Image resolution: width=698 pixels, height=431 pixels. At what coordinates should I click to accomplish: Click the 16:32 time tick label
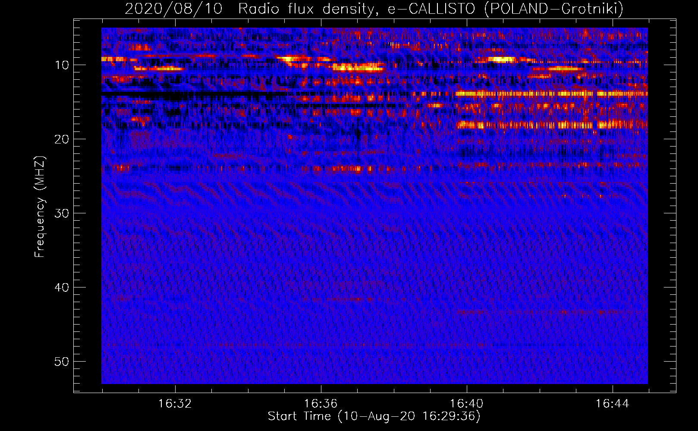point(175,404)
